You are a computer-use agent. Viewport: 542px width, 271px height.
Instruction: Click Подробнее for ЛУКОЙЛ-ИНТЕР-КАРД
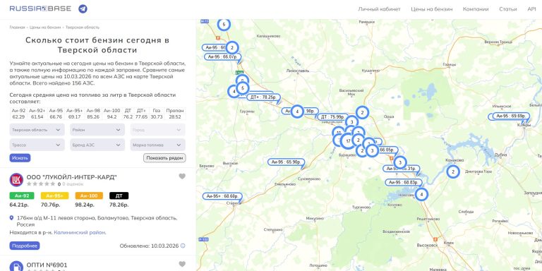click(x=25, y=246)
